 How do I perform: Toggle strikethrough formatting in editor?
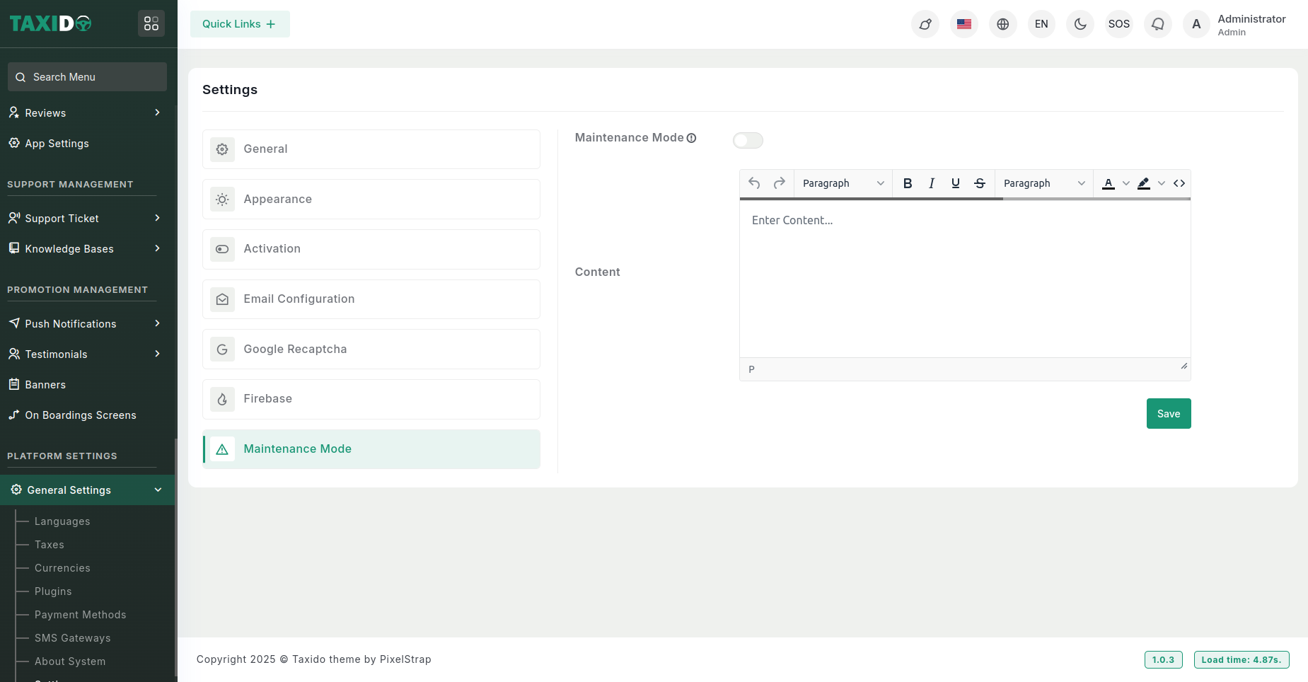979,183
